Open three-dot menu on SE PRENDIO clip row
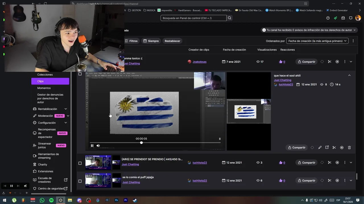The width and height of the screenshot is (364, 204). click(x=345, y=163)
